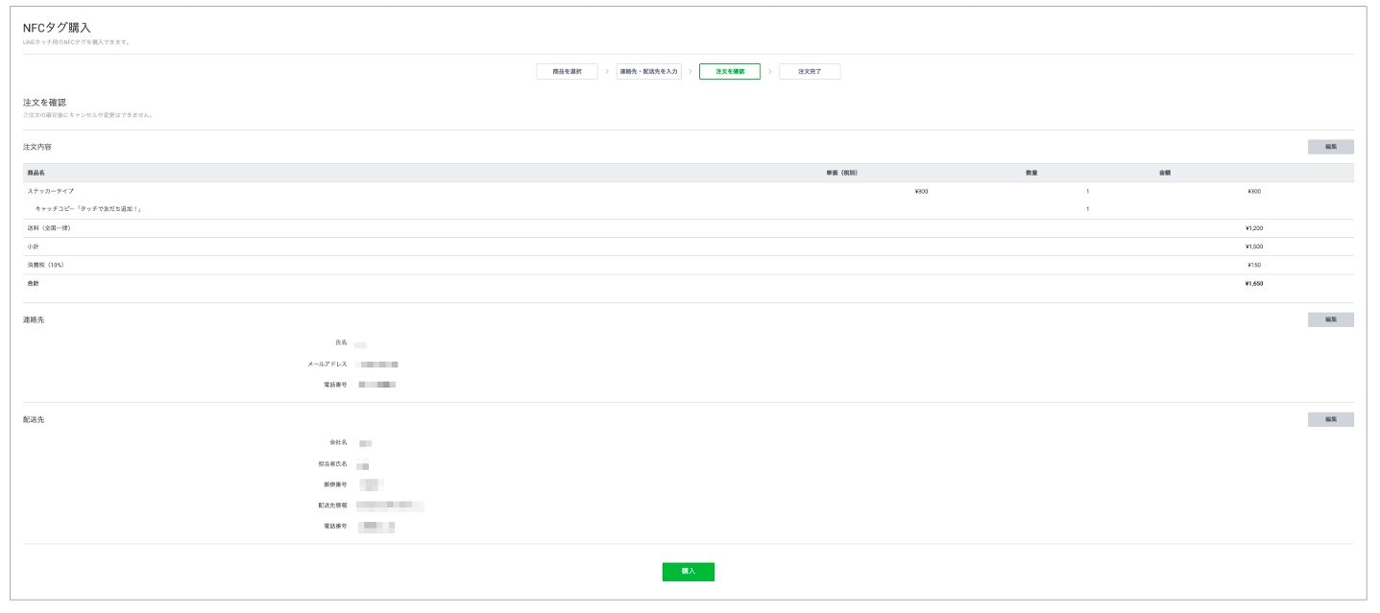Click the green 購入 purchase button

pyautogui.click(x=688, y=572)
